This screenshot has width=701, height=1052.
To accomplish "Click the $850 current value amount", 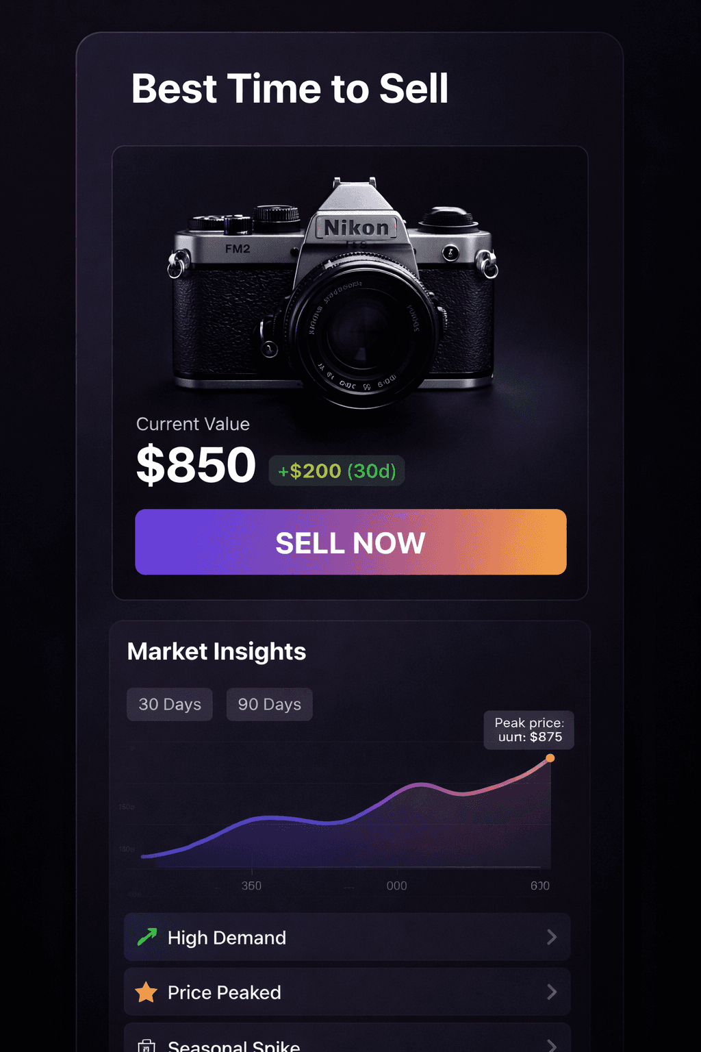I will pyautogui.click(x=196, y=465).
